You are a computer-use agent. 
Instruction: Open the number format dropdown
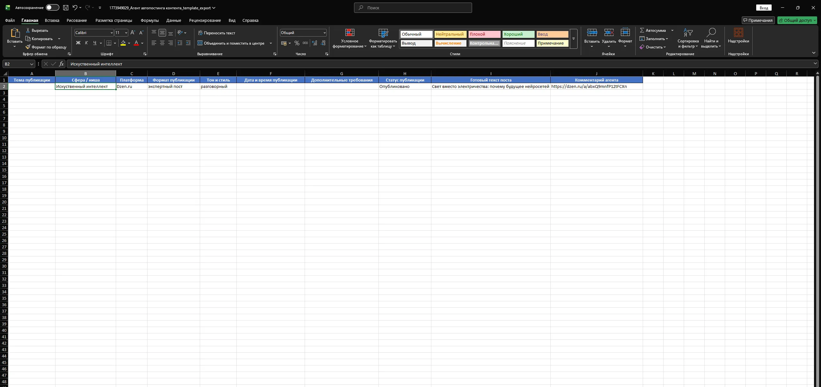[325, 33]
